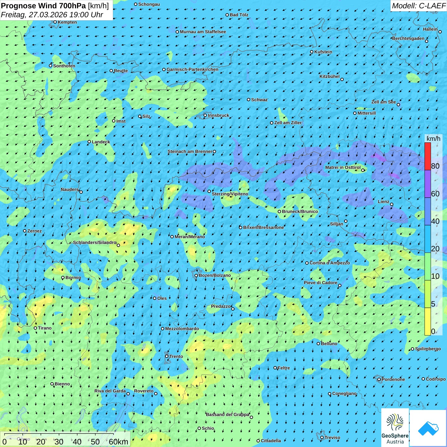The width and height of the screenshot is (447, 447).
Task: Click the Kitzbühel label
Action: point(330,76)
